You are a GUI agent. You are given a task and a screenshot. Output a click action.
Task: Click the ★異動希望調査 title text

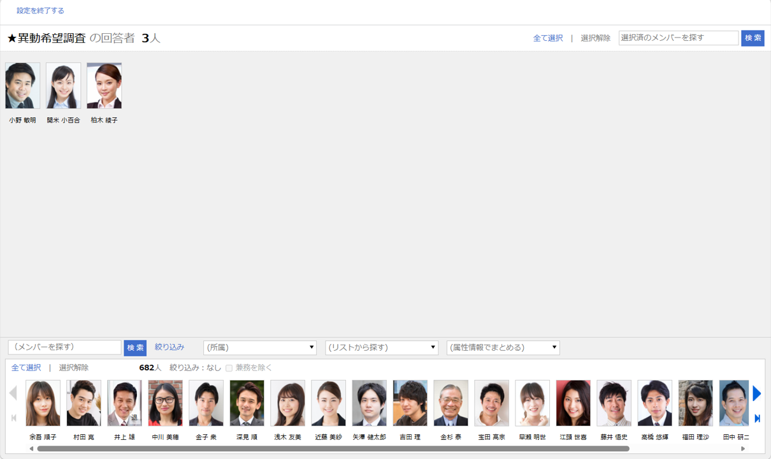click(x=47, y=38)
